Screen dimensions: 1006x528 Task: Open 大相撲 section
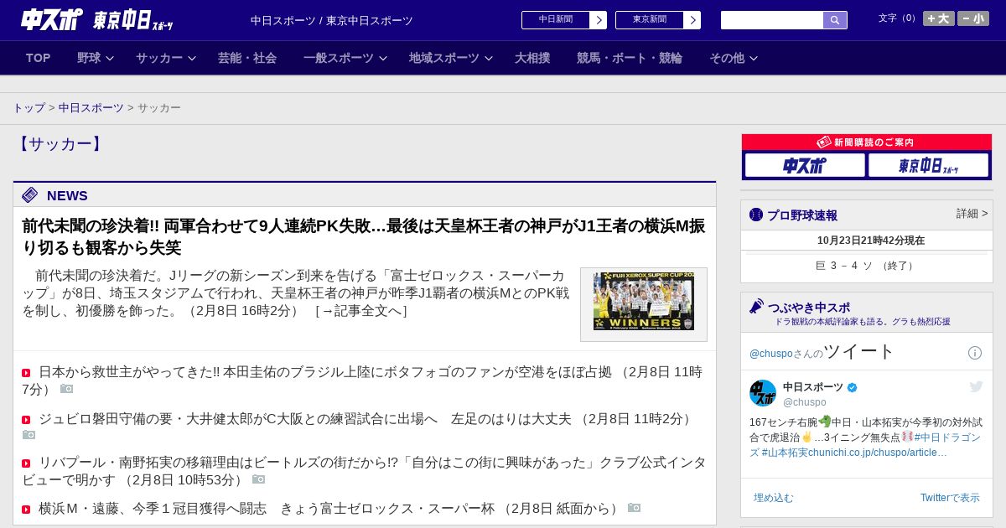pyautogui.click(x=532, y=58)
